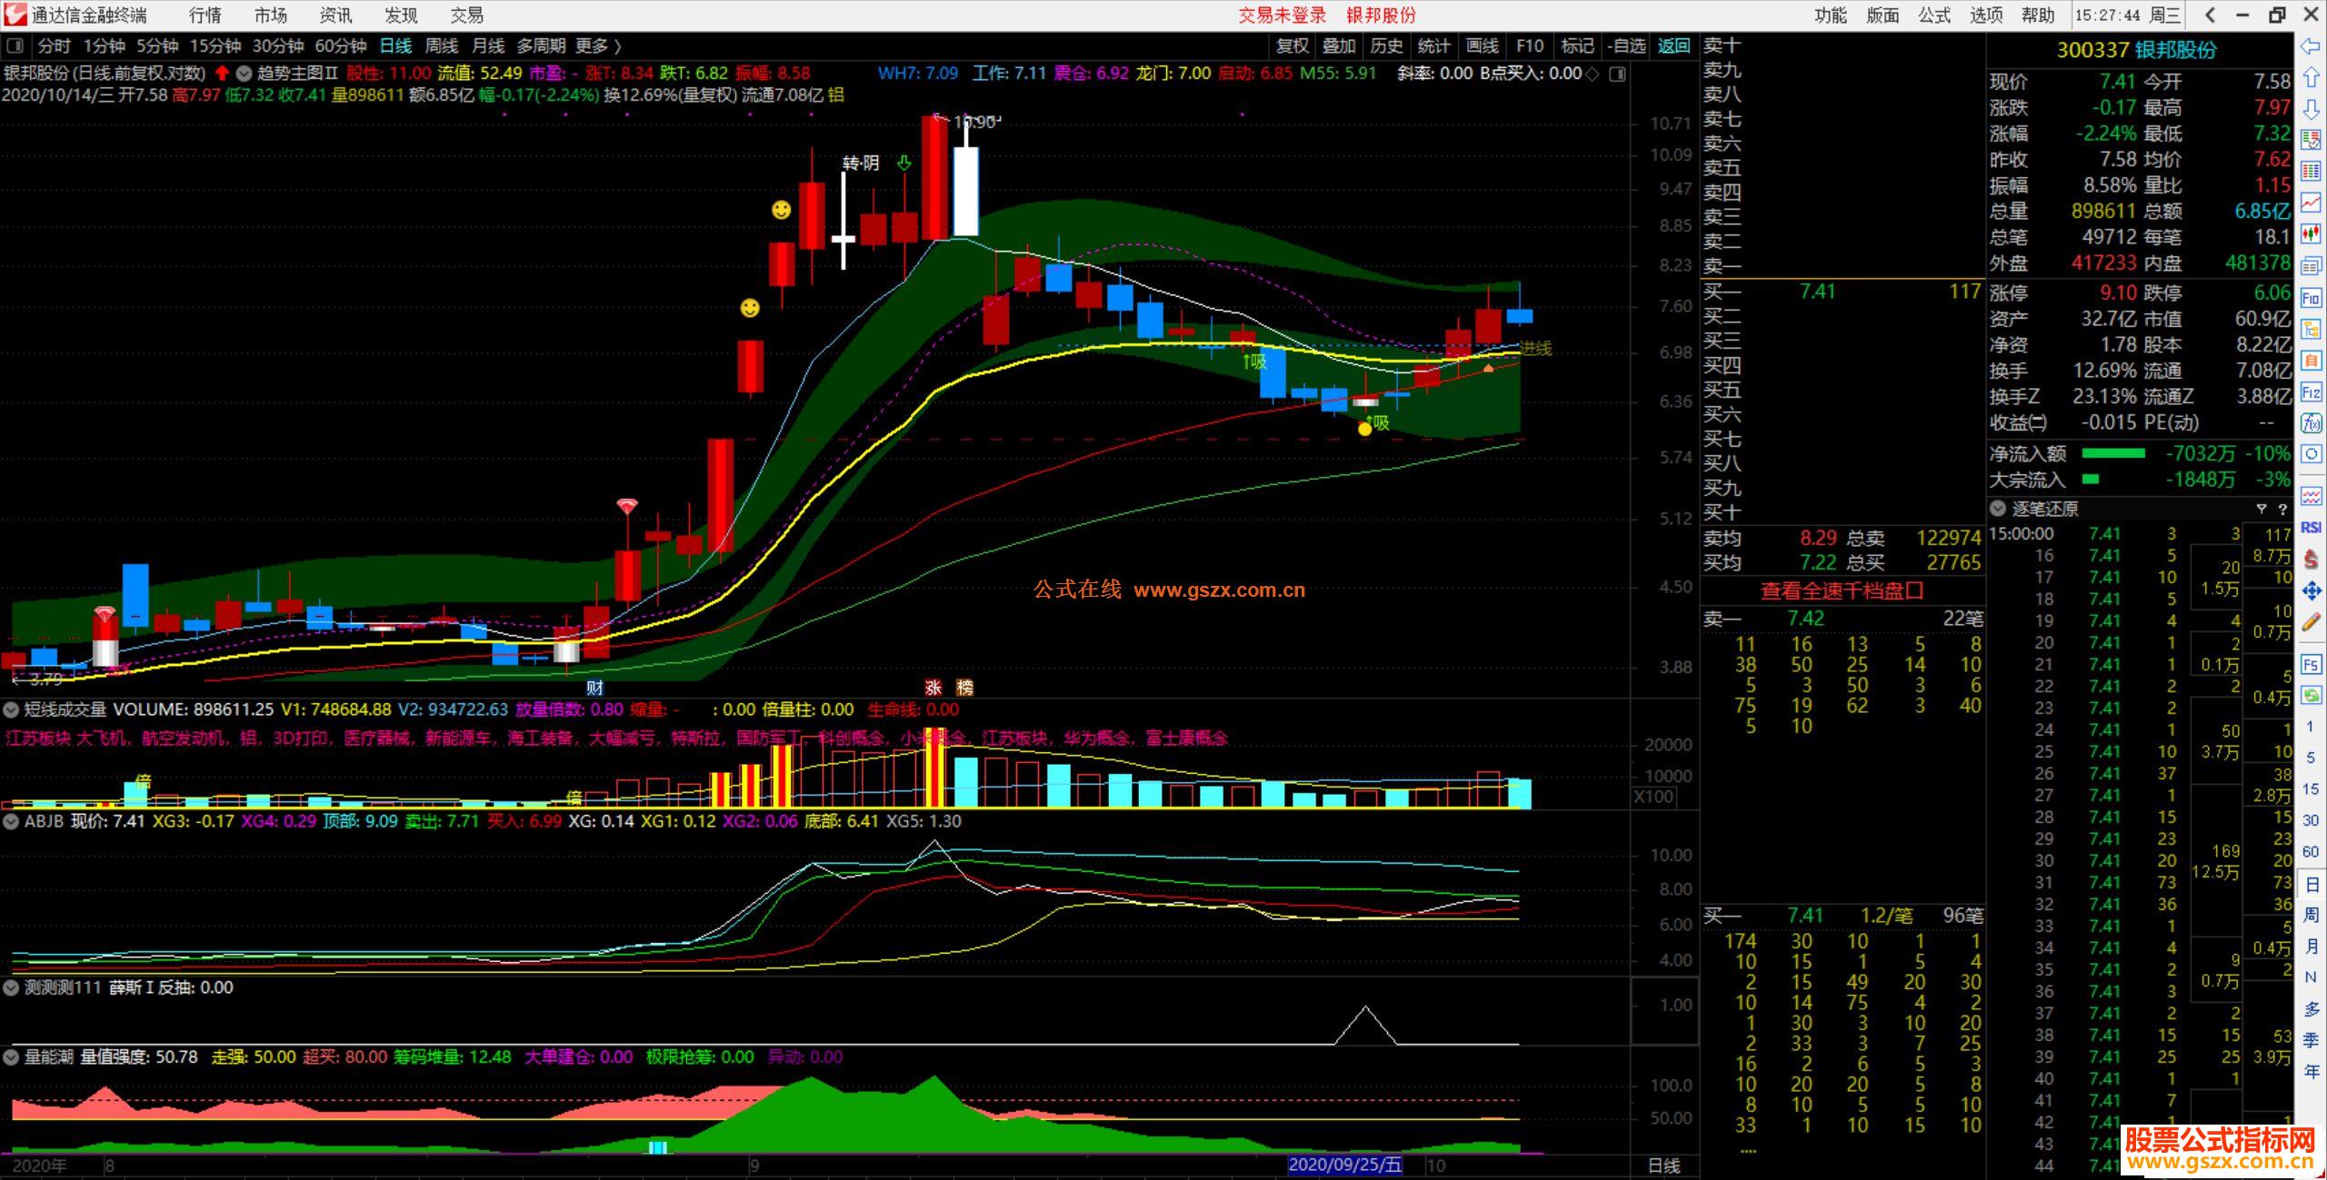Click the back arrow icon in right sidebar
This screenshot has width=2327, height=1180.
2311,45
